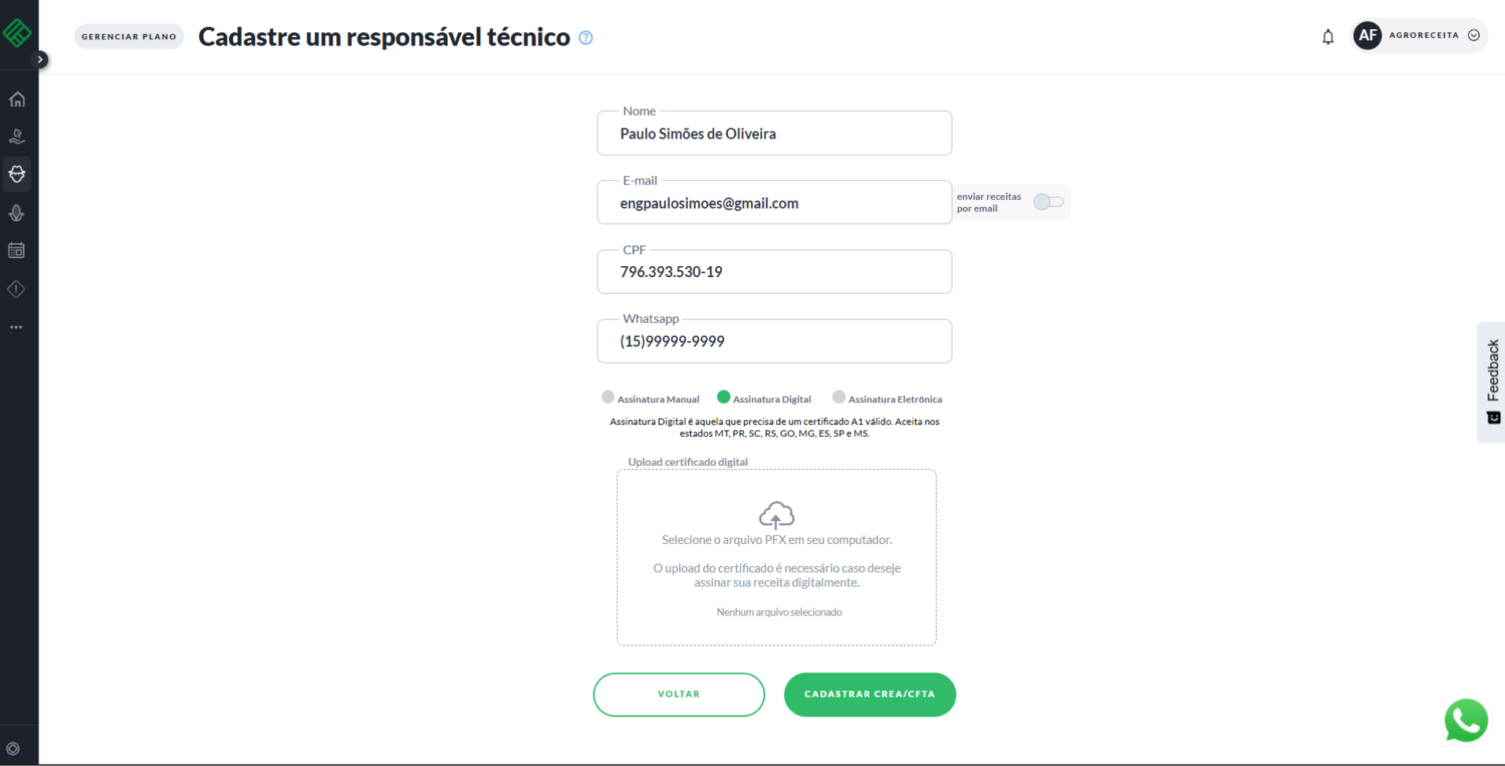
Task: Click the plant-in-hand sidebar icon
Action: 17,137
